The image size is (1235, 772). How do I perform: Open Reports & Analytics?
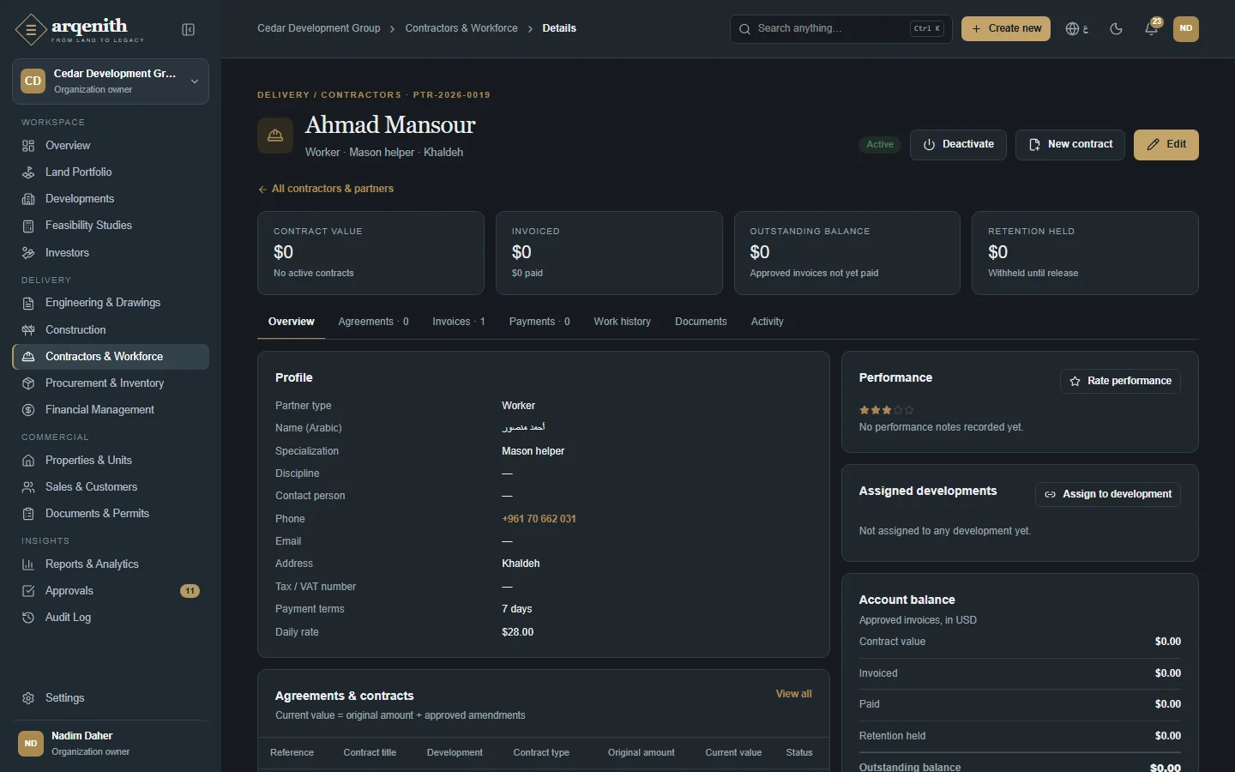pos(111,564)
